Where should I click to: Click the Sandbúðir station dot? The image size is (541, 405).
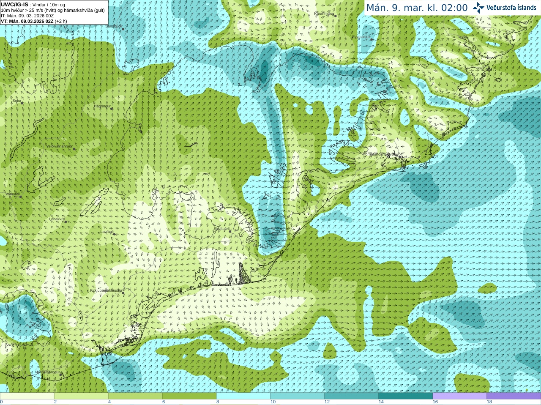123,29
